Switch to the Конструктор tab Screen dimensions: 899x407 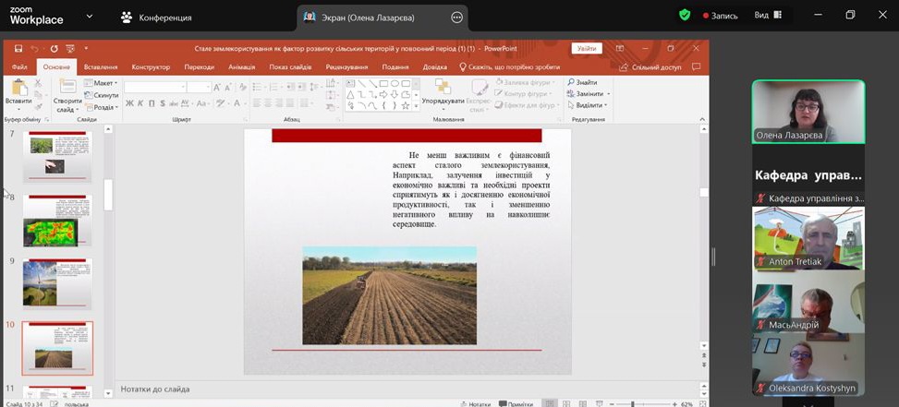151,67
